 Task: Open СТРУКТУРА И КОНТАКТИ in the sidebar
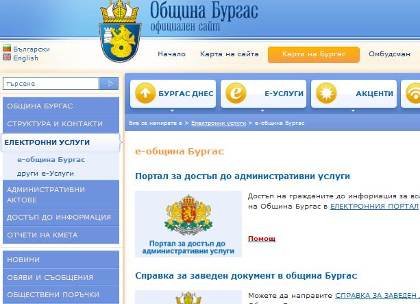point(61,124)
